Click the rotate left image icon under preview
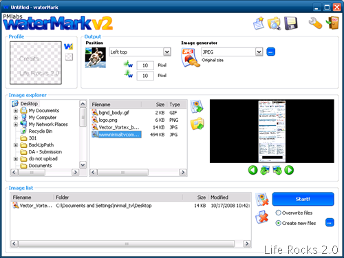The image size is (344, 258). (x=265, y=170)
